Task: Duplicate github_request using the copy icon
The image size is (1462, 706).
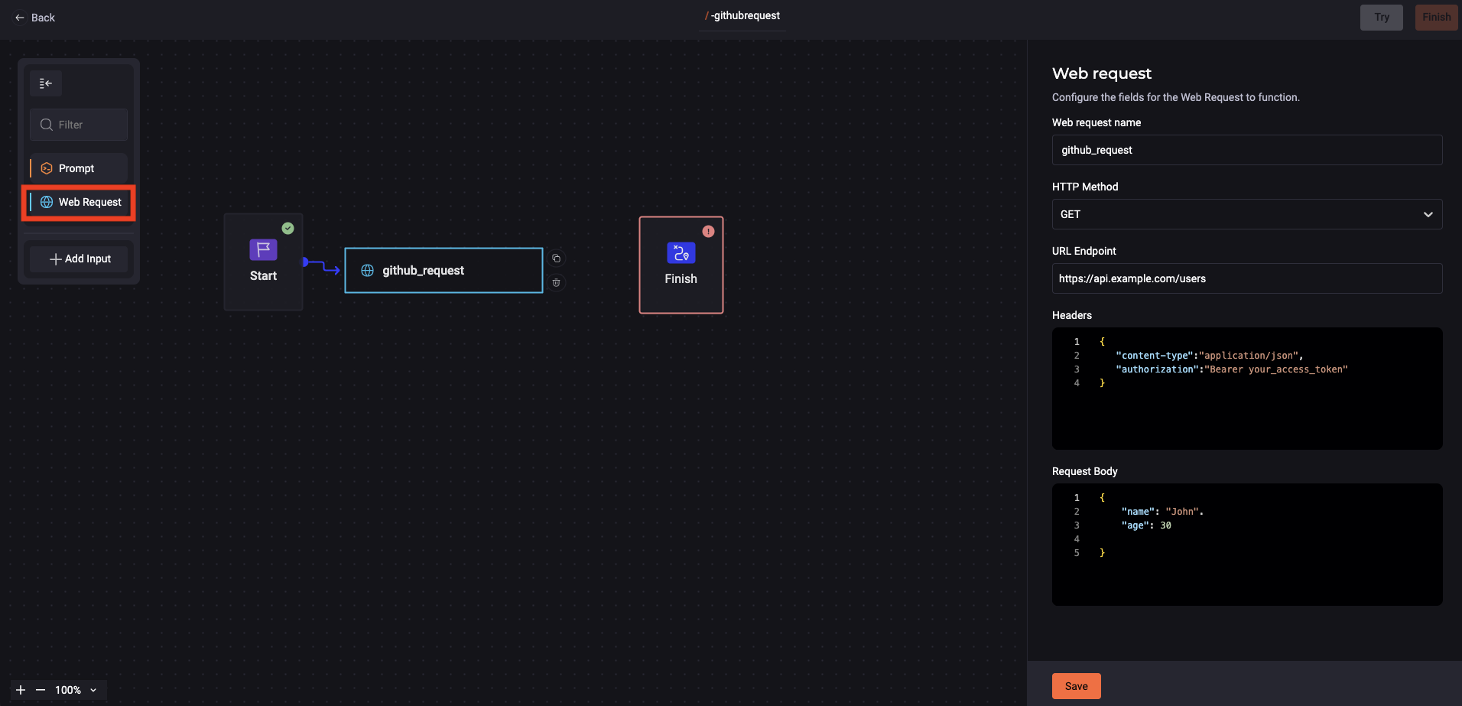Action: [x=556, y=259]
